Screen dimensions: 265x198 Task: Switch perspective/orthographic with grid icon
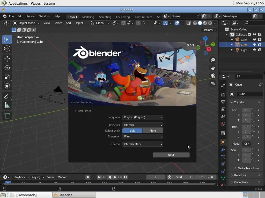pyautogui.click(x=213, y=83)
